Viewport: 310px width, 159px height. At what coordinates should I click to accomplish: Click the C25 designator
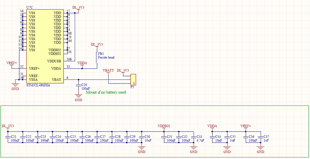tap(73, 136)
